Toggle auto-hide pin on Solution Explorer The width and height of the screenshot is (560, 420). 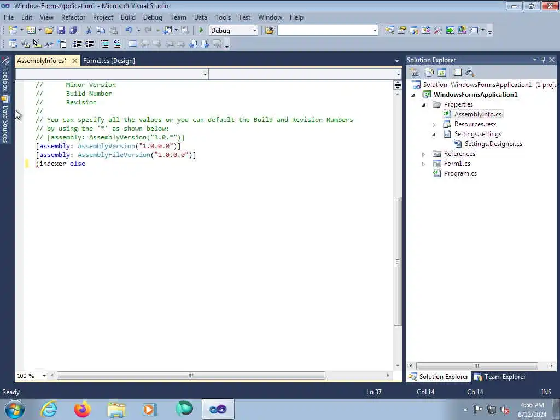(543, 60)
